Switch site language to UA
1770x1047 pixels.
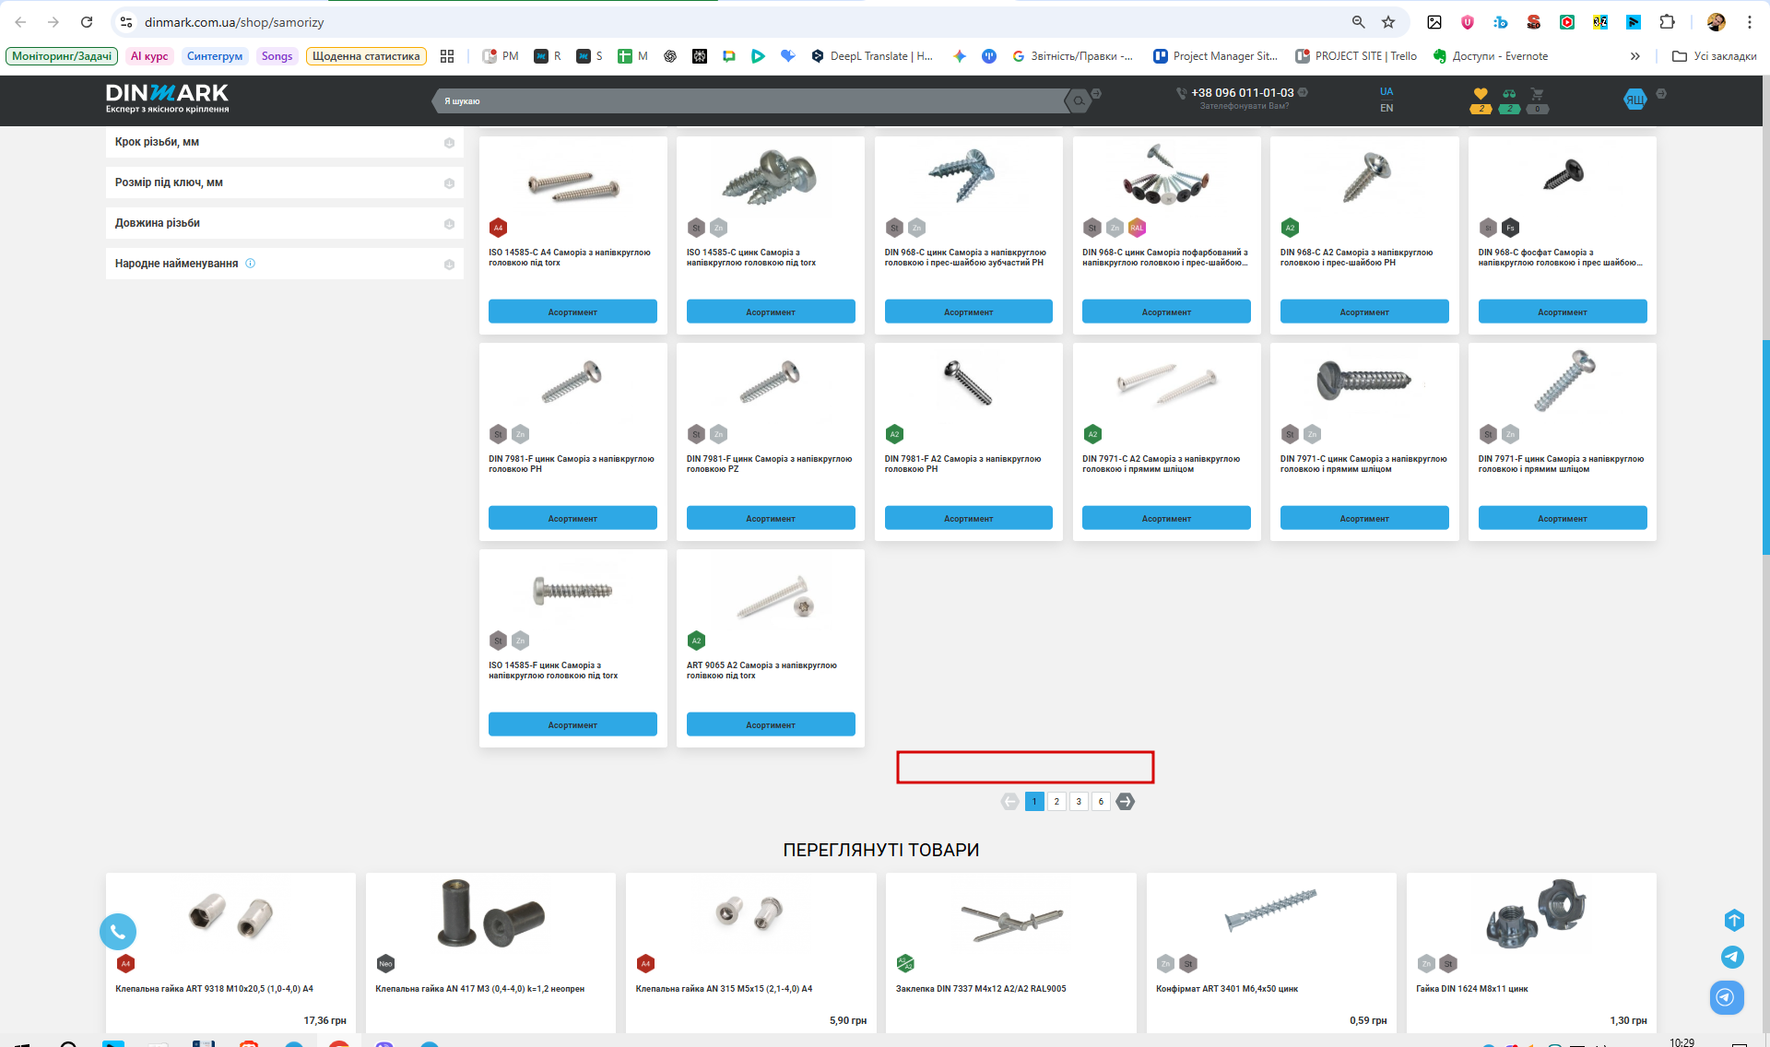pos(1386,91)
